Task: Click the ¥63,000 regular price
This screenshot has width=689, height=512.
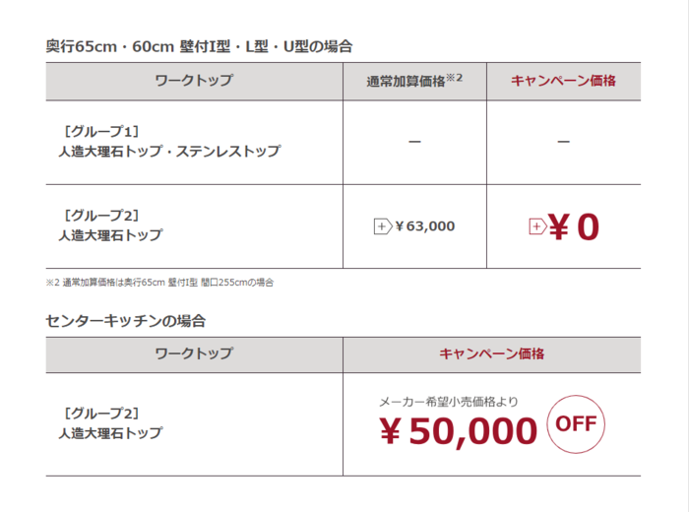Action: click(x=424, y=226)
